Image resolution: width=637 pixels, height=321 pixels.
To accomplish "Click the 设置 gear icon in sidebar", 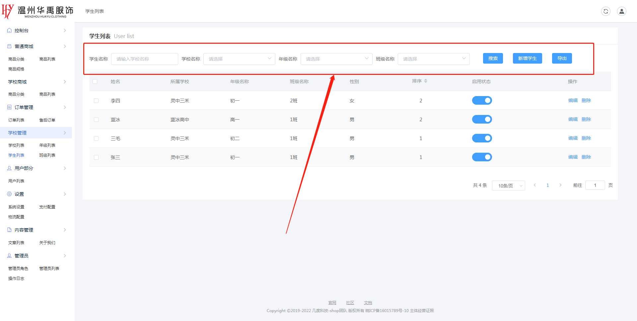I will (9, 194).
